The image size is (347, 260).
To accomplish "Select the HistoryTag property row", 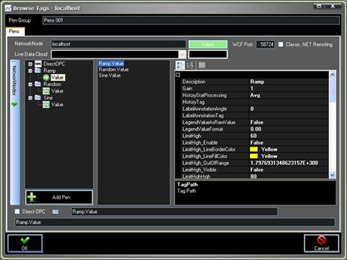I will (x=255, y=102).
